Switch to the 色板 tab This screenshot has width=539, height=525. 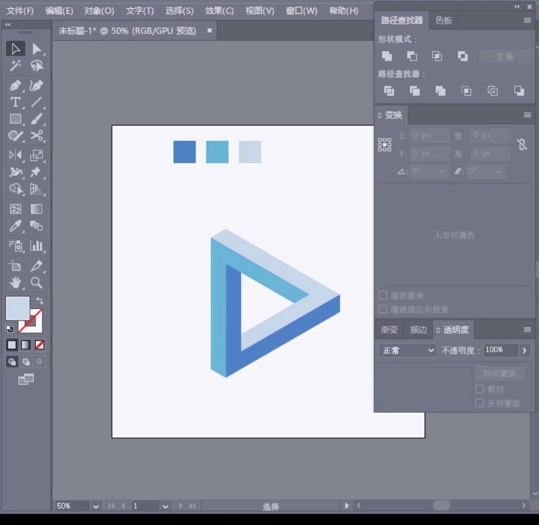tap(444, 20)
